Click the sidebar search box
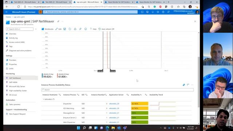 tap(20, 29)
